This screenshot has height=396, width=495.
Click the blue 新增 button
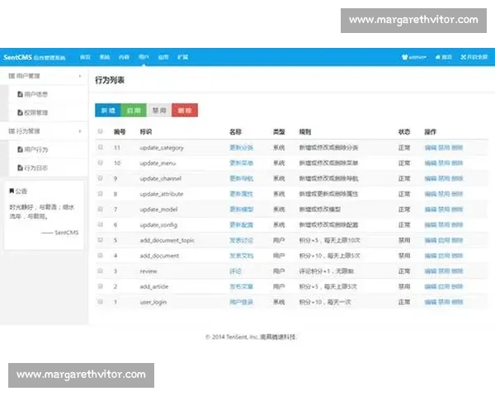[108, 111]
